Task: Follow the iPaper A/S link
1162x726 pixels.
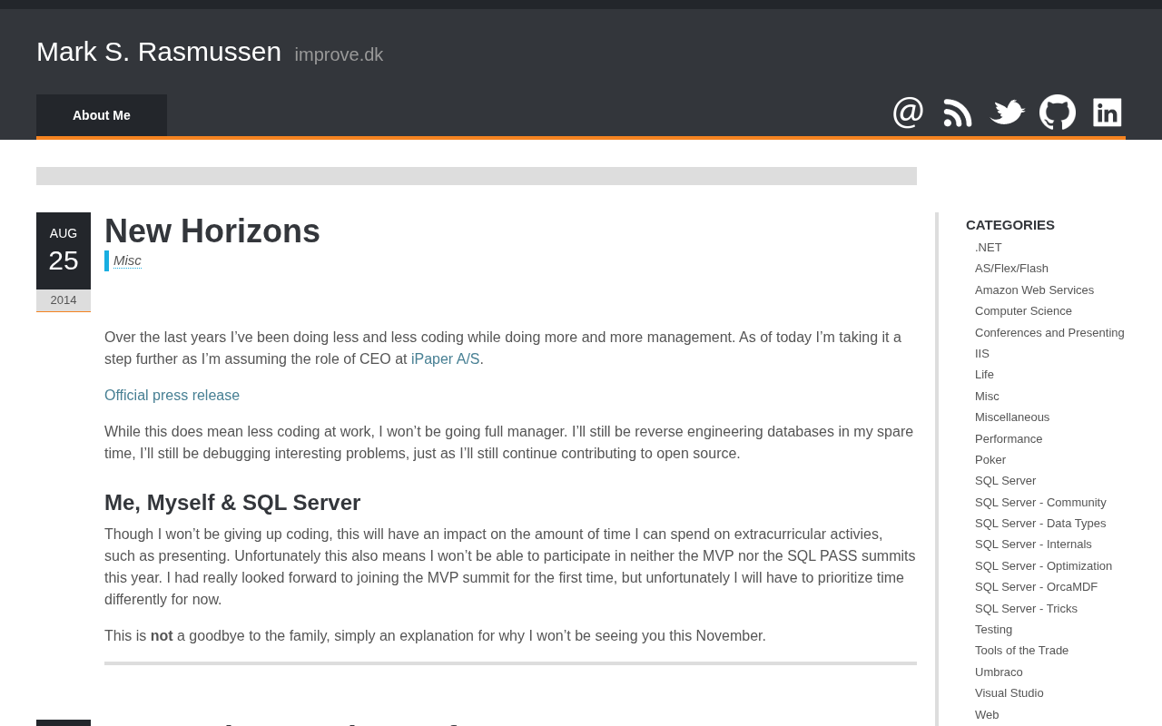Action: pyautogui.click(x=445, y=359)
